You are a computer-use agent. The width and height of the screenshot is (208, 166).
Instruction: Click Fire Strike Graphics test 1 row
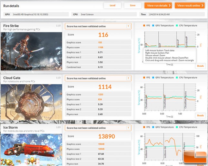pyautogui.click(x=98, y=52)
